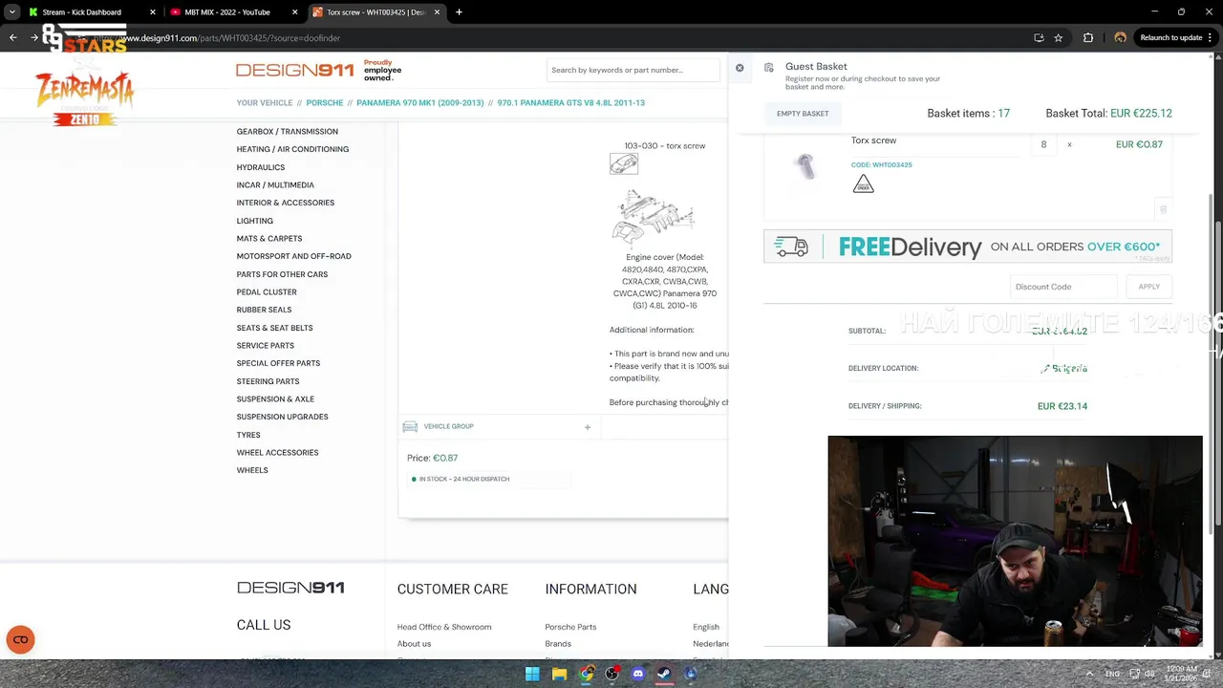Open Panamera 970 MK1 (2009-2013) breadcrumb

(x=420, y=103)
